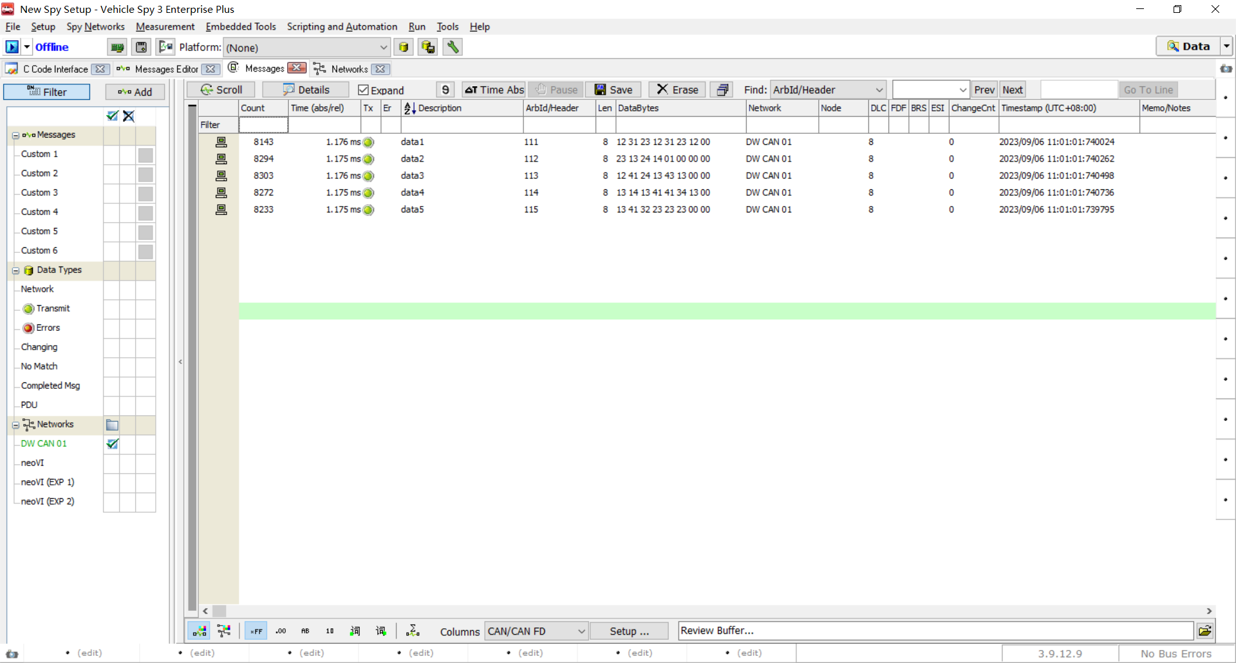1236x663 pixels.
Task: Collapse the Data Types tree group
Action: [15, 270]
